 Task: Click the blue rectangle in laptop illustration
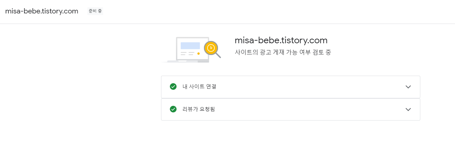190,46
